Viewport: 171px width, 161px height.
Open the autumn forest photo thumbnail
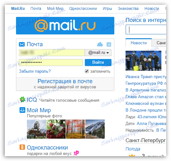coord(76,129)
